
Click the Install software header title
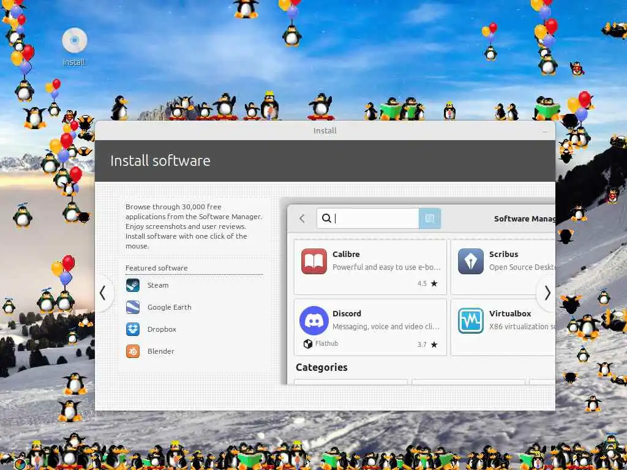[x=160, y=161]
